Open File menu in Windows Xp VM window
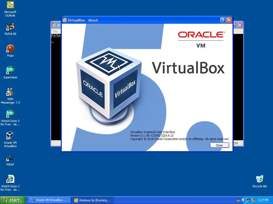This screenshot has height=204, width=273. 55,31
